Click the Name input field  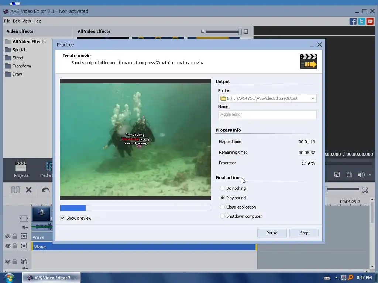tap(267, 115)
